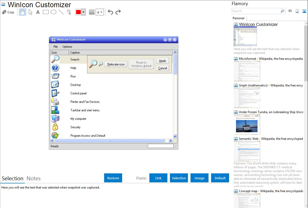Select the 'My computer' caption row

78,118
